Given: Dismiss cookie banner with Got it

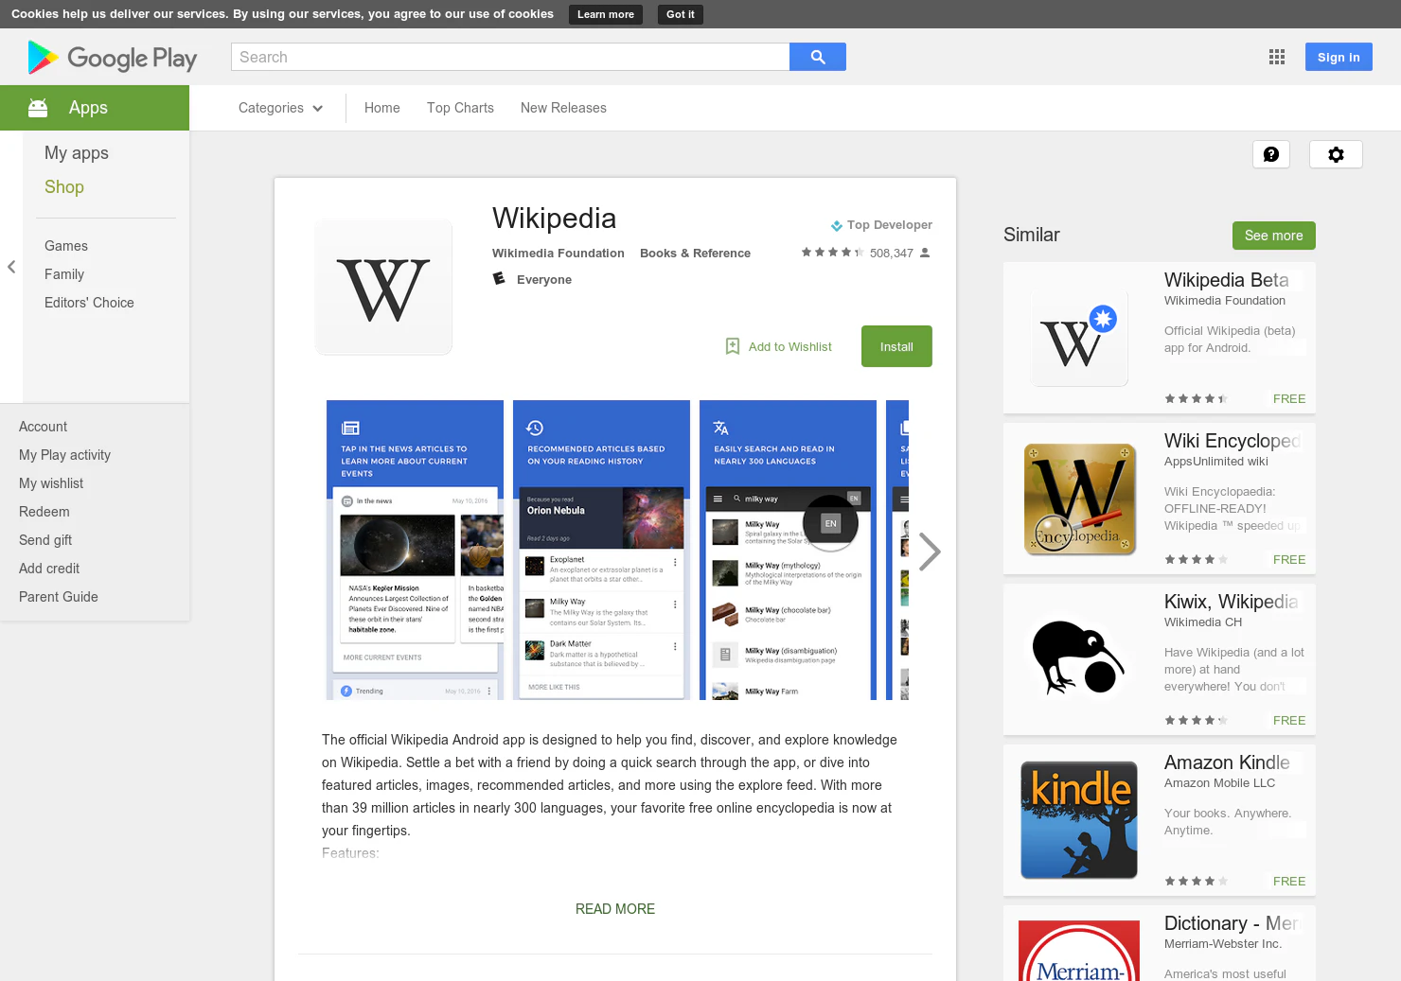Looking at the screenshot, I should pyautogui.click(x=681, y=14).
